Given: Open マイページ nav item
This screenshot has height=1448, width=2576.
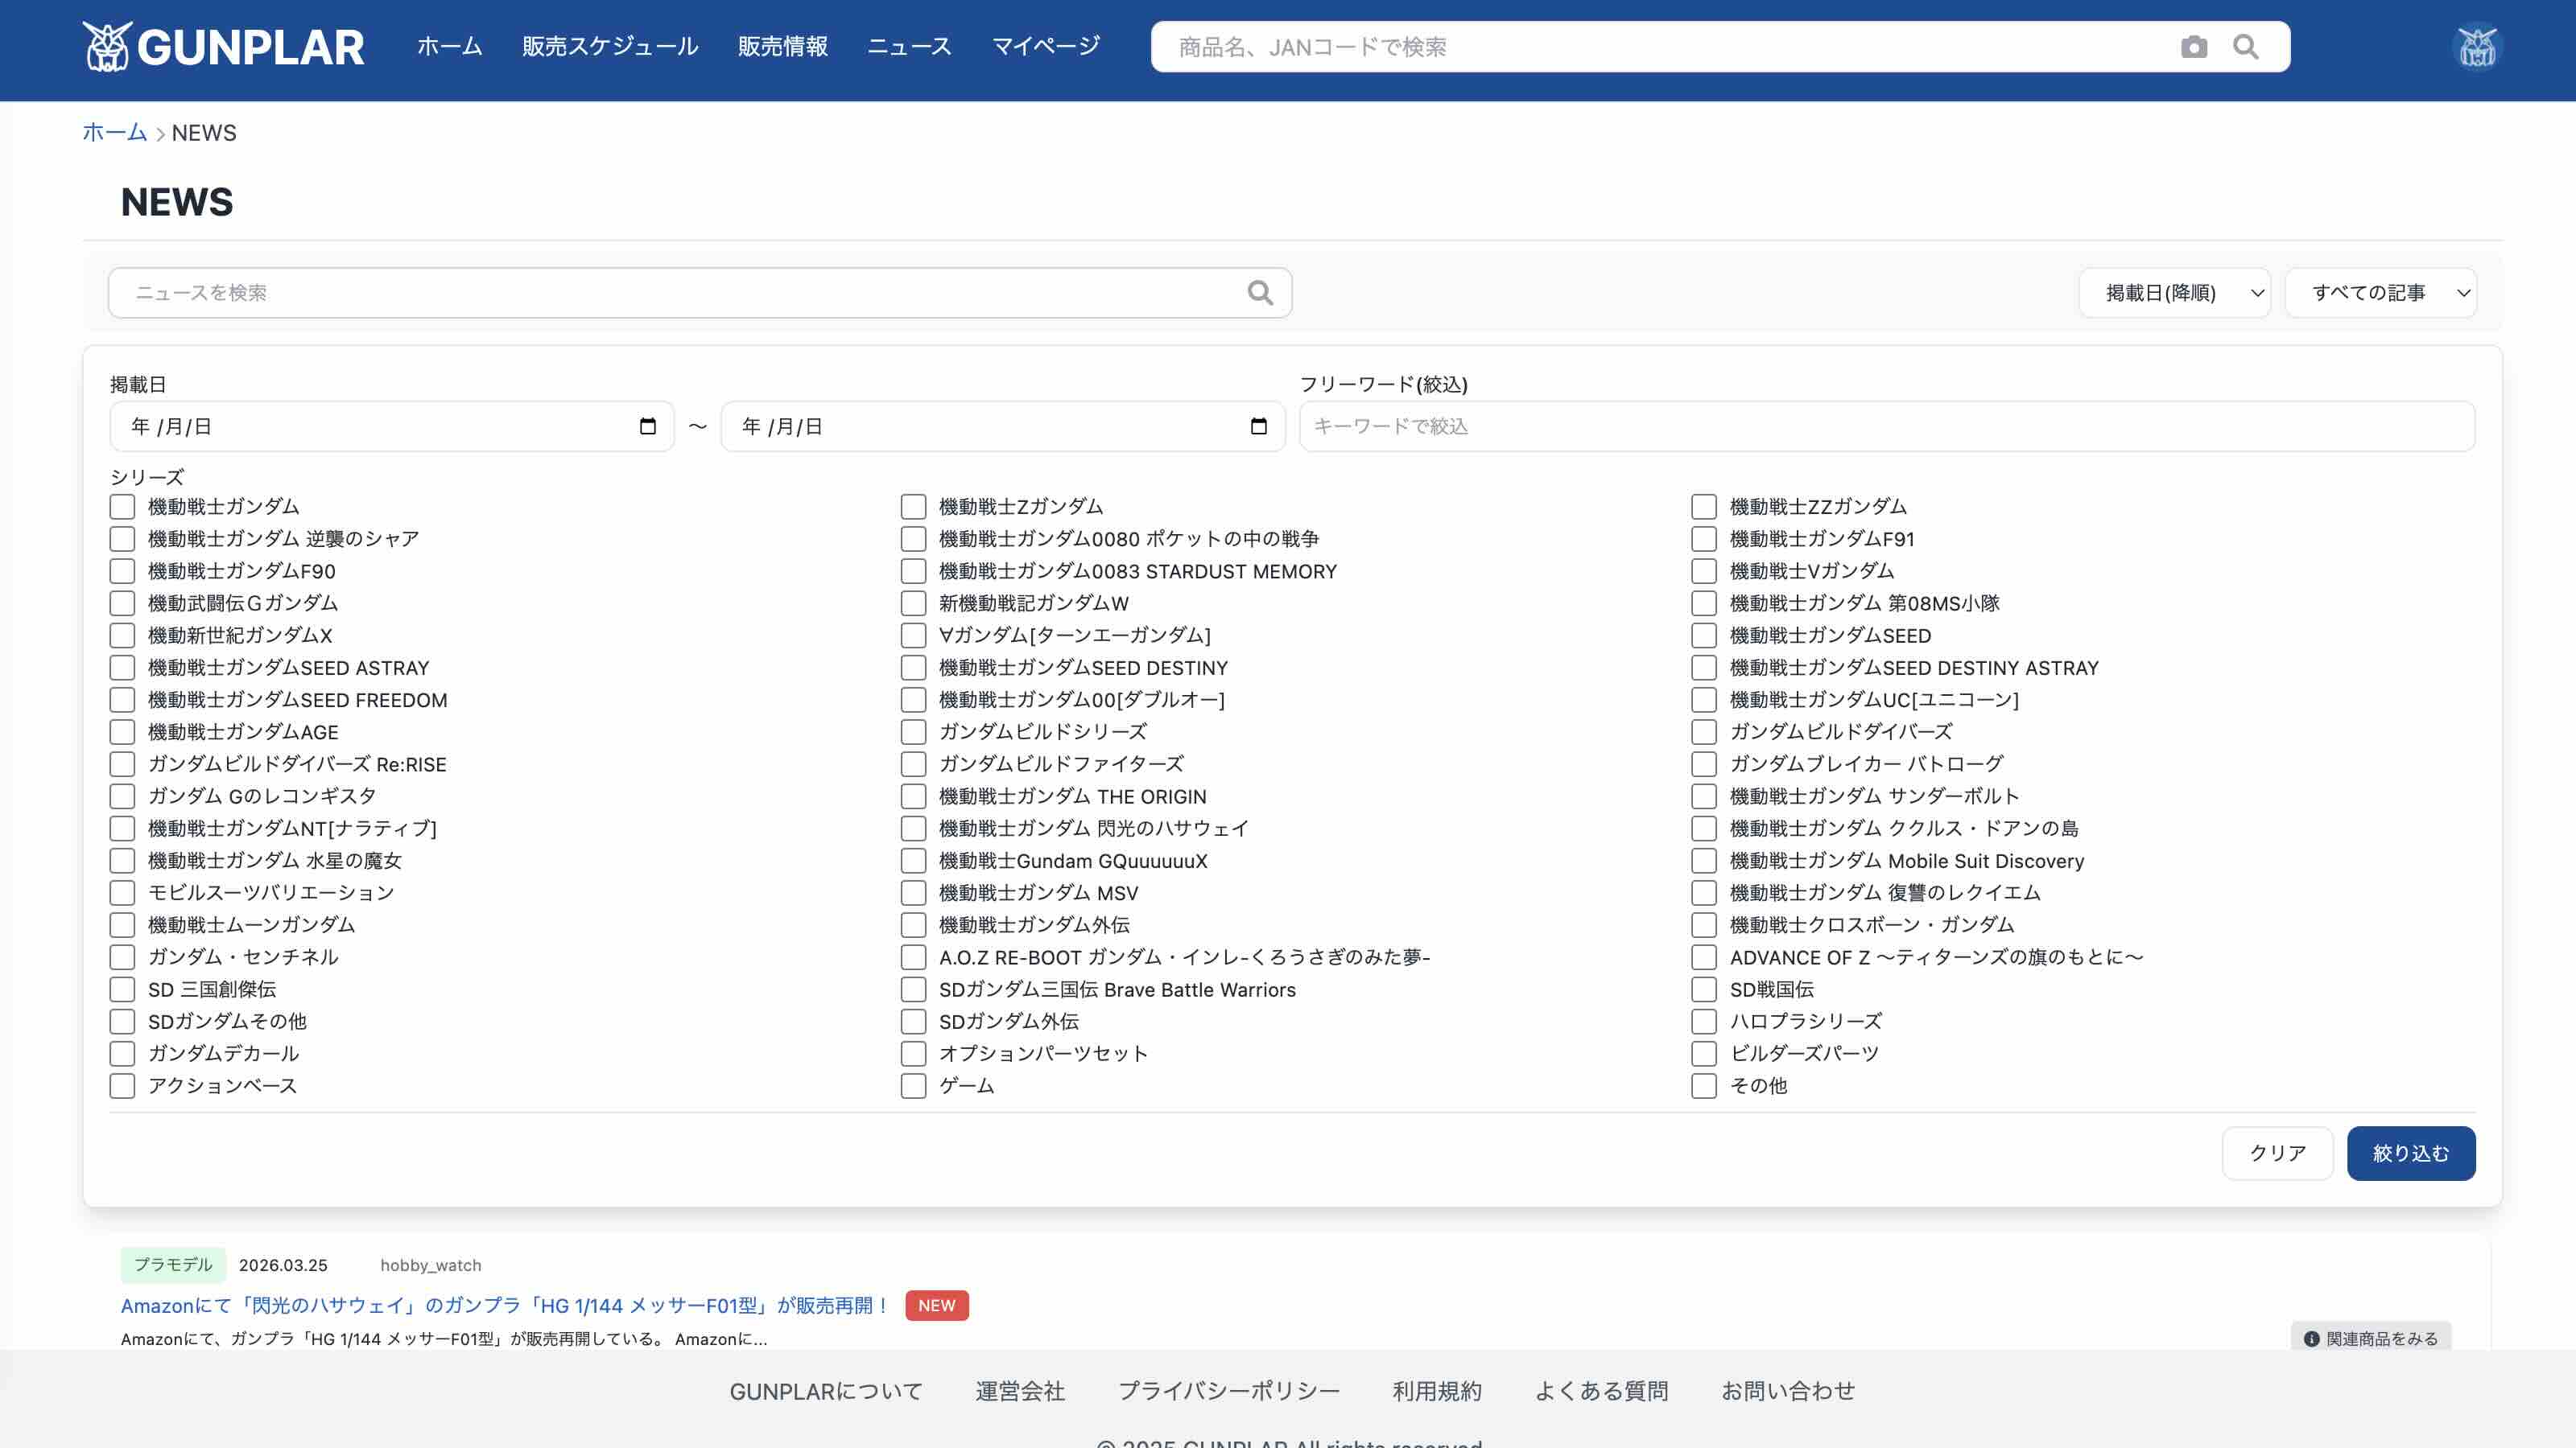Looking at the screenshot, I should click(x=1046, y=47).
